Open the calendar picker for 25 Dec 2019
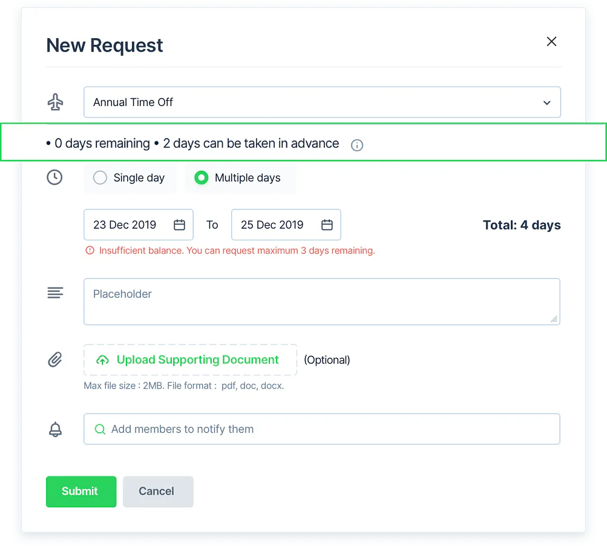607x546 pixels. (327, 225)
